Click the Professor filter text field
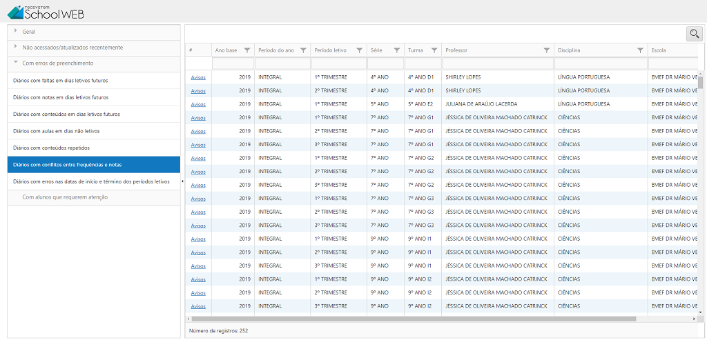Image resolution: width=707 pixels, height=340 pixels. pos(497,63)
